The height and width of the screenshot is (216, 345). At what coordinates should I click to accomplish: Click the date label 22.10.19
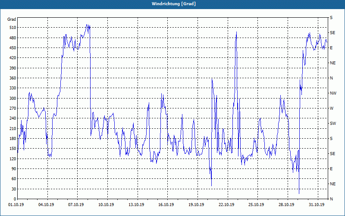tap(226, 205)
